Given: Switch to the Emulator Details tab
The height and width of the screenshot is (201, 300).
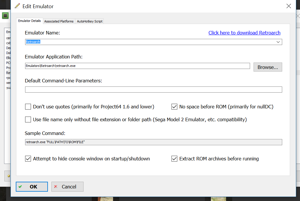Looking at the screenshot, I should (30, 21).
